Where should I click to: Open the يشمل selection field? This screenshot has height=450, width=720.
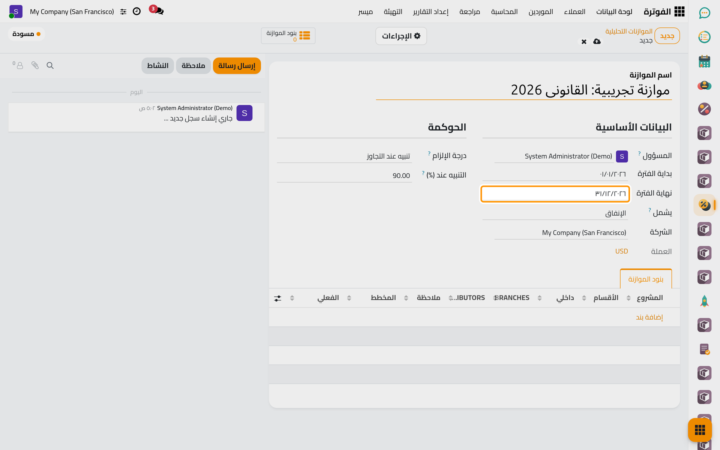(x=555, y=213)
